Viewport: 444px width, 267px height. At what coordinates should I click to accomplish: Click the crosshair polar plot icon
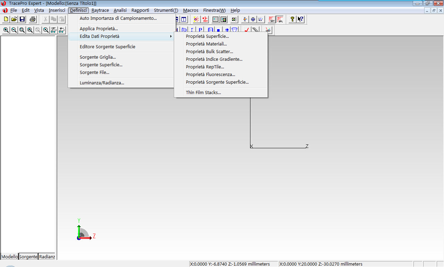(253, 19)
